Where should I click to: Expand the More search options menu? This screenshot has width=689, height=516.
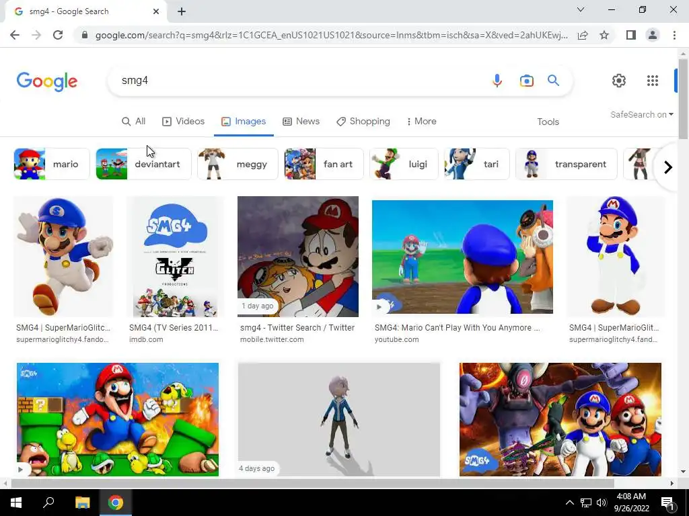point(421,122)
